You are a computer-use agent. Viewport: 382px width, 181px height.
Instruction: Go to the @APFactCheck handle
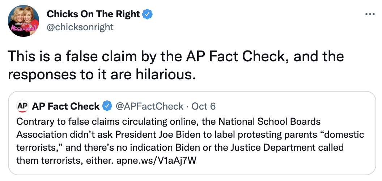click(149, 106)
